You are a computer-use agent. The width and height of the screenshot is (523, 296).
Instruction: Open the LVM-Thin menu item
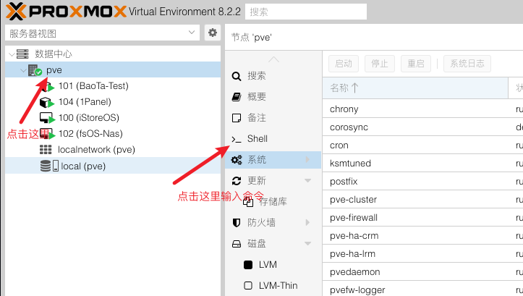click(273, 286)
